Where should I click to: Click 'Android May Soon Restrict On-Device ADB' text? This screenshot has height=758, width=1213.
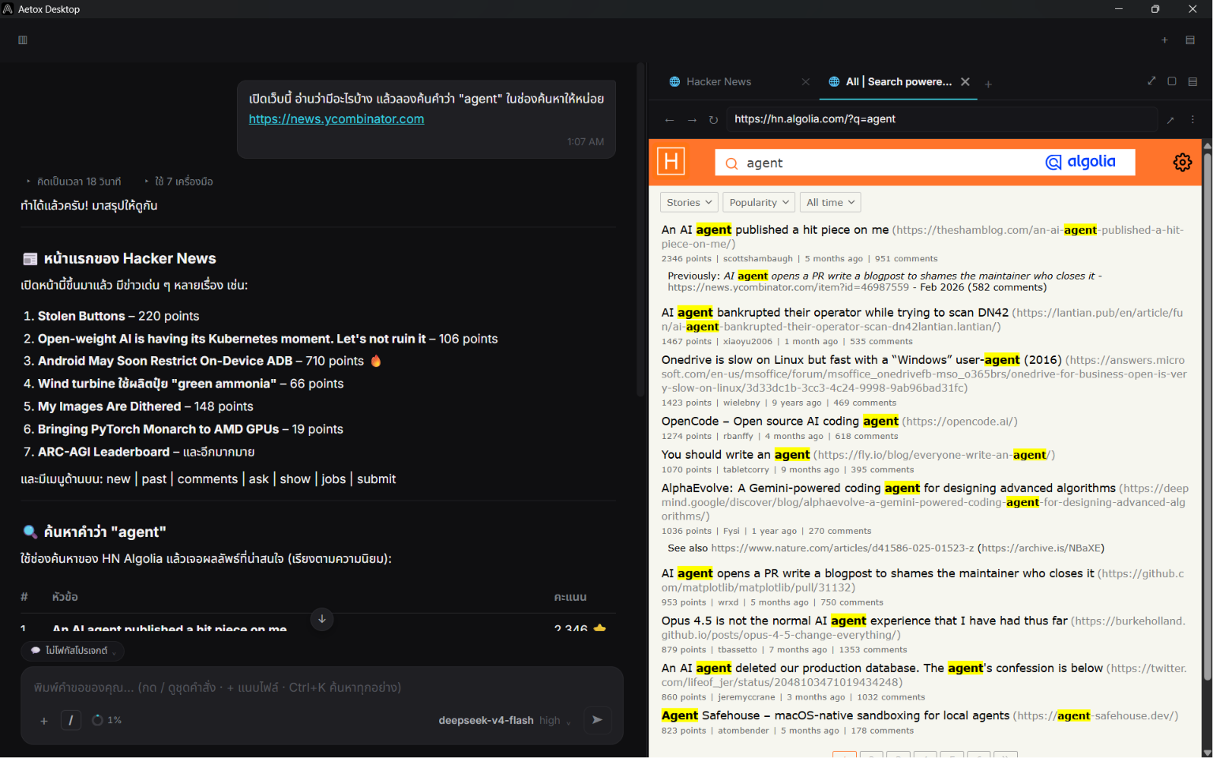[x=165, y=361]
